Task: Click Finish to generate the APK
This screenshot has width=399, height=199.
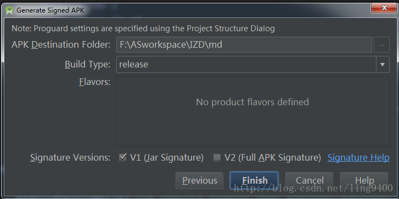Action: coord(254,180)
